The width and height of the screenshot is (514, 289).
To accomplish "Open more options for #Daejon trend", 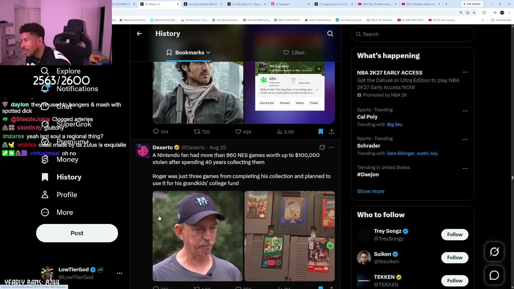I will (465, 168).
